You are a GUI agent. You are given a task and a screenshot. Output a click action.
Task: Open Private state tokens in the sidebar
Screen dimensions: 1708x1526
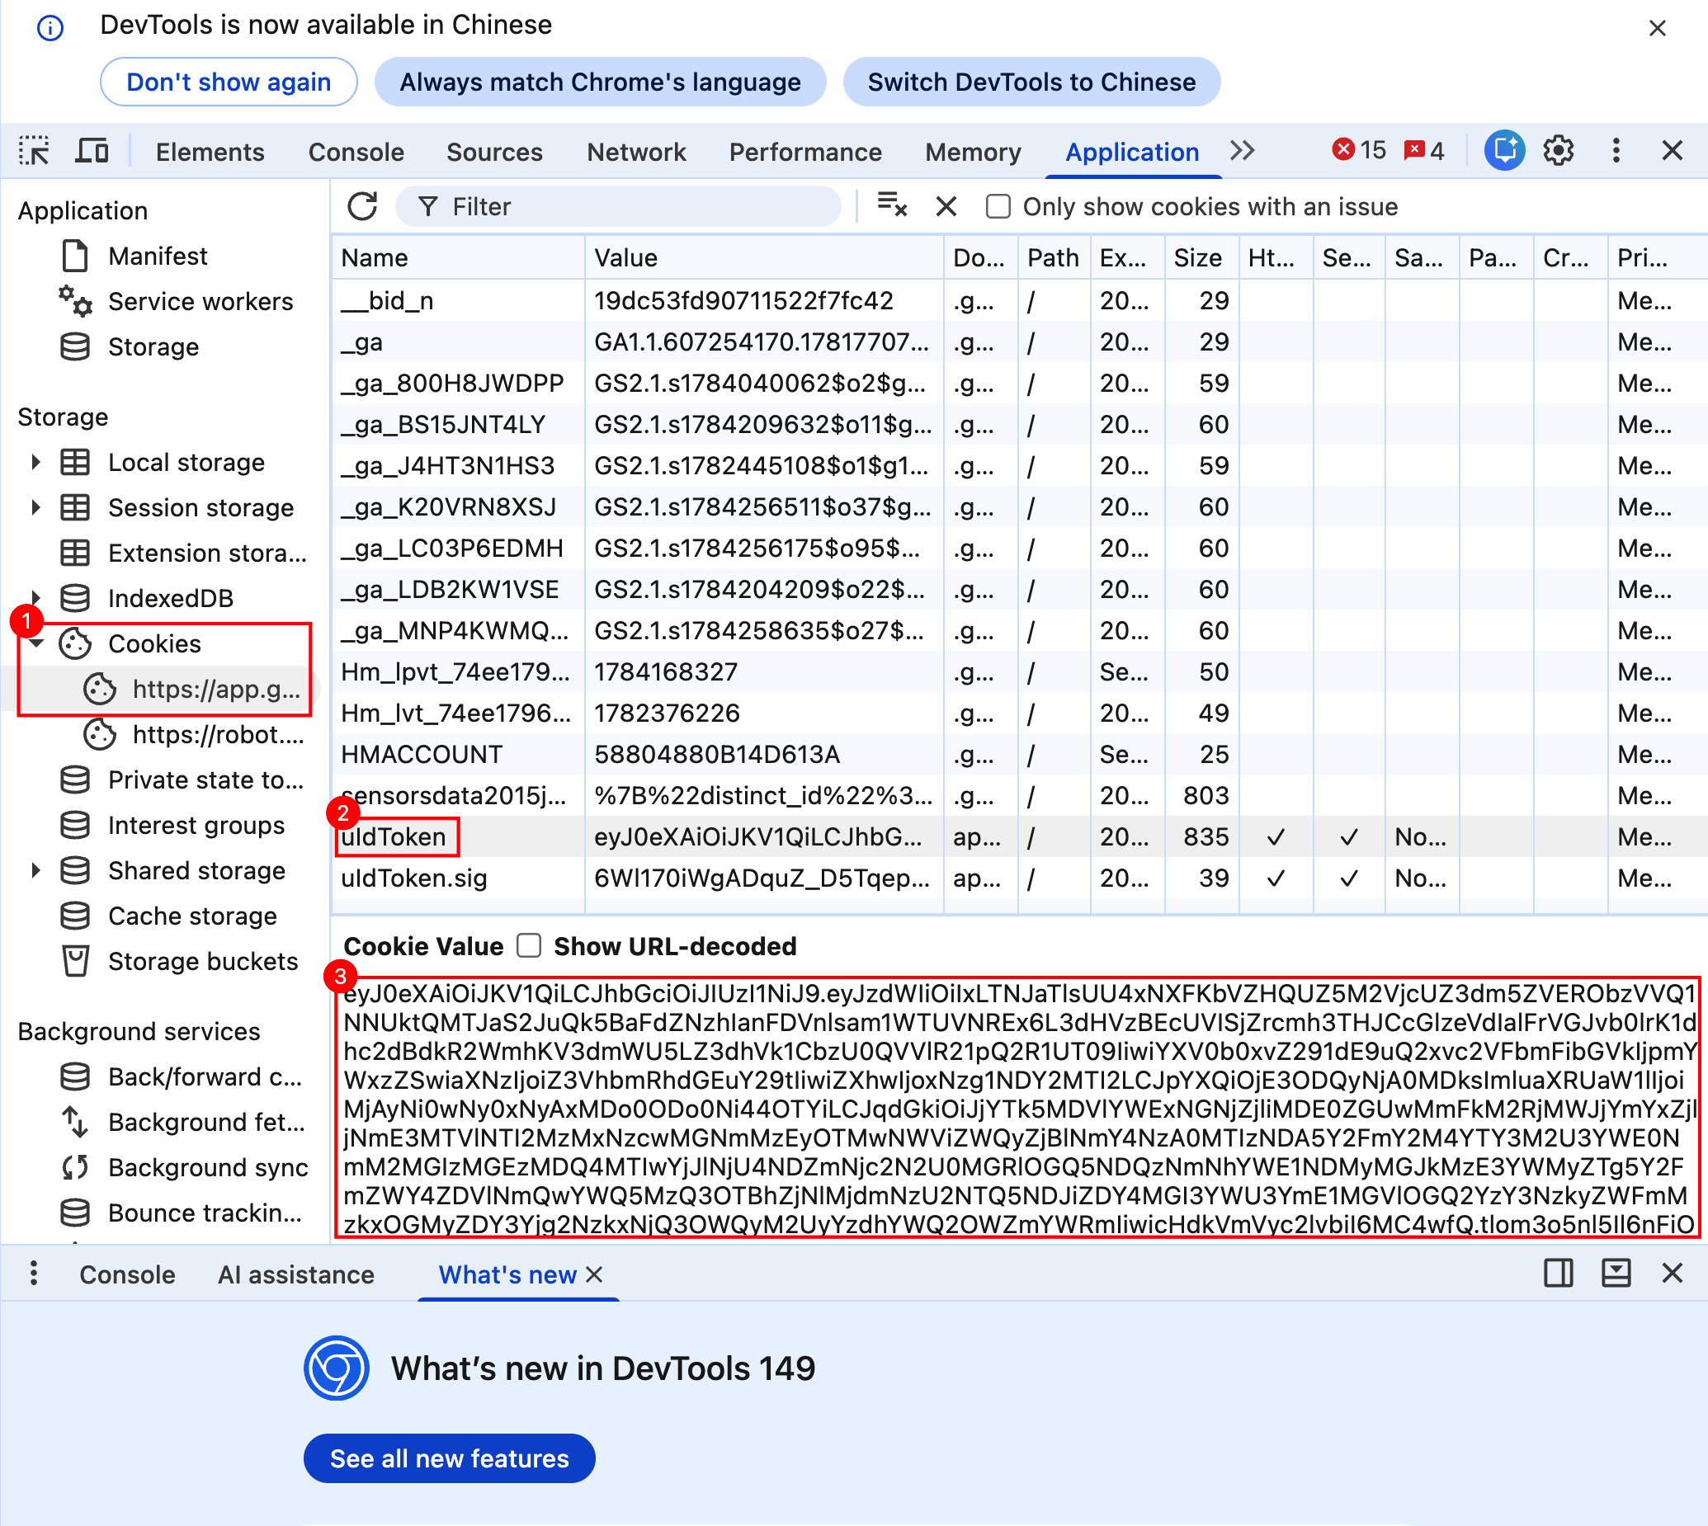[205, 779]
